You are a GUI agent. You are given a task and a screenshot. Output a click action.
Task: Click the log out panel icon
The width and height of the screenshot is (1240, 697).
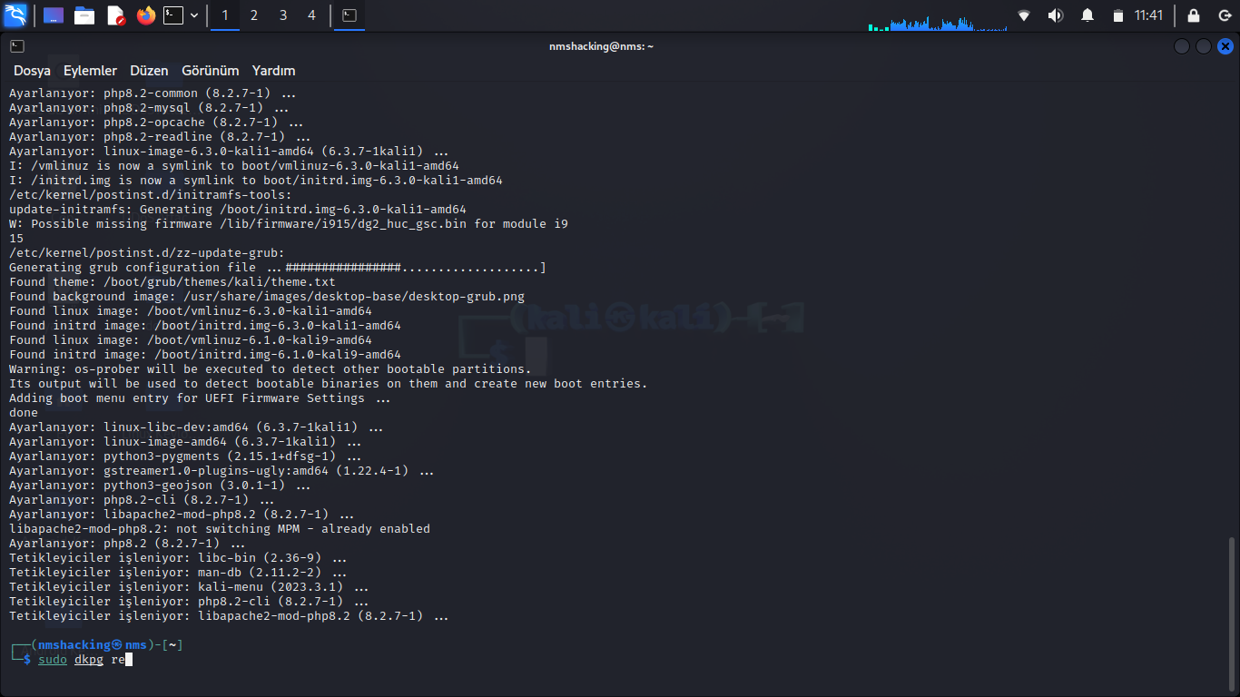[1223, 15]
